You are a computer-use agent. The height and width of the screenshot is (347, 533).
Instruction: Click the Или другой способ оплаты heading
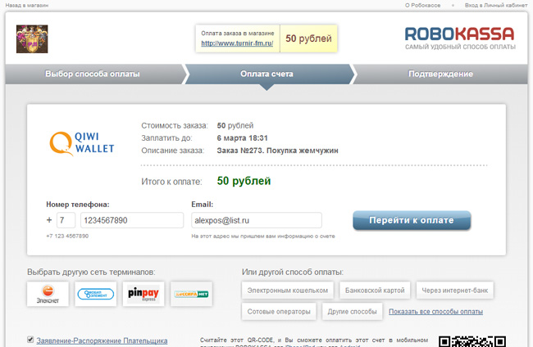point(293,272)
